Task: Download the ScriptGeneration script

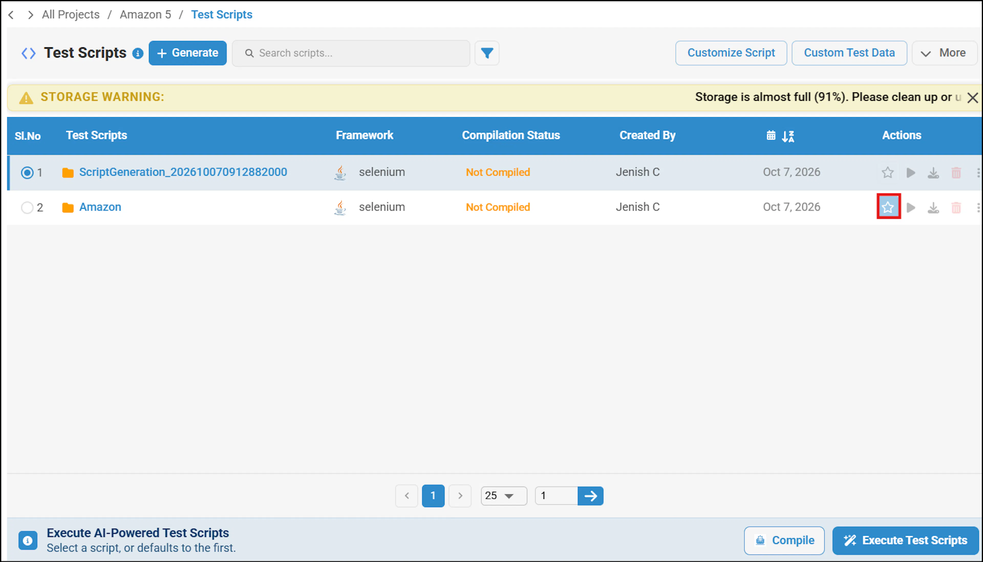Action: 933,172
